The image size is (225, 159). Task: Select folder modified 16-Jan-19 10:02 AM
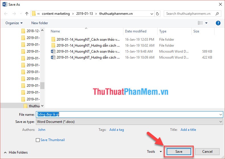tap(132, 46)
